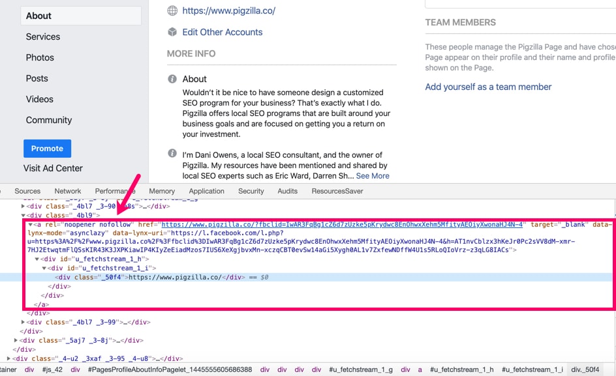Click the href pigzilla fbclid link in DOM

pyautogui.click(x=342, y=225)
